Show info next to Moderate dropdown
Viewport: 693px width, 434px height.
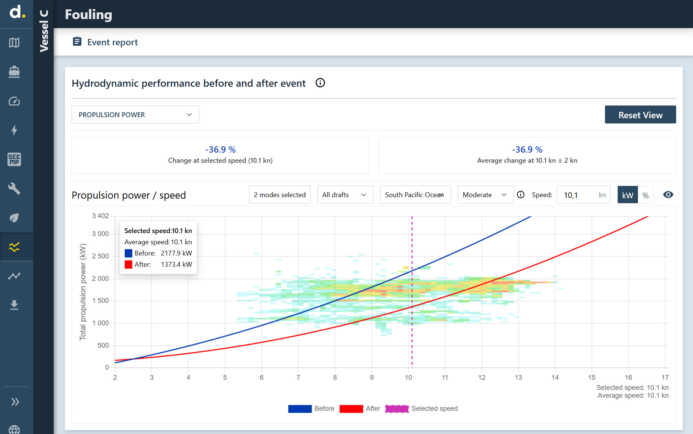[521, 195]
